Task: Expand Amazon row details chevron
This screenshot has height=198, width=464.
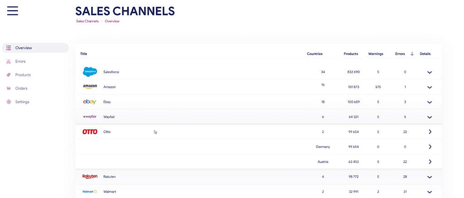Action: tap(430, 87)
